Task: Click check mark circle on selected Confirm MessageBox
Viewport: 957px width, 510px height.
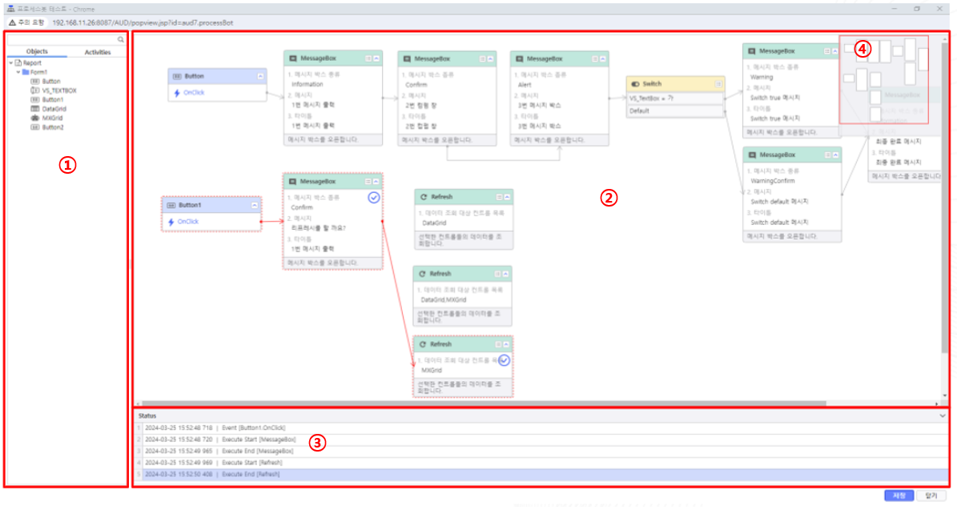Action: coord(373,198)
